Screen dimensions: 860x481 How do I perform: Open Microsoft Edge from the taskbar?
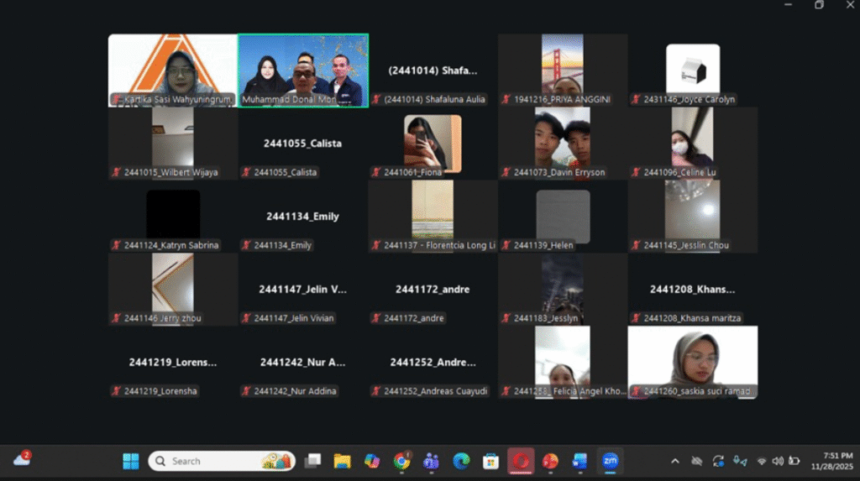(x=461, y=461)
